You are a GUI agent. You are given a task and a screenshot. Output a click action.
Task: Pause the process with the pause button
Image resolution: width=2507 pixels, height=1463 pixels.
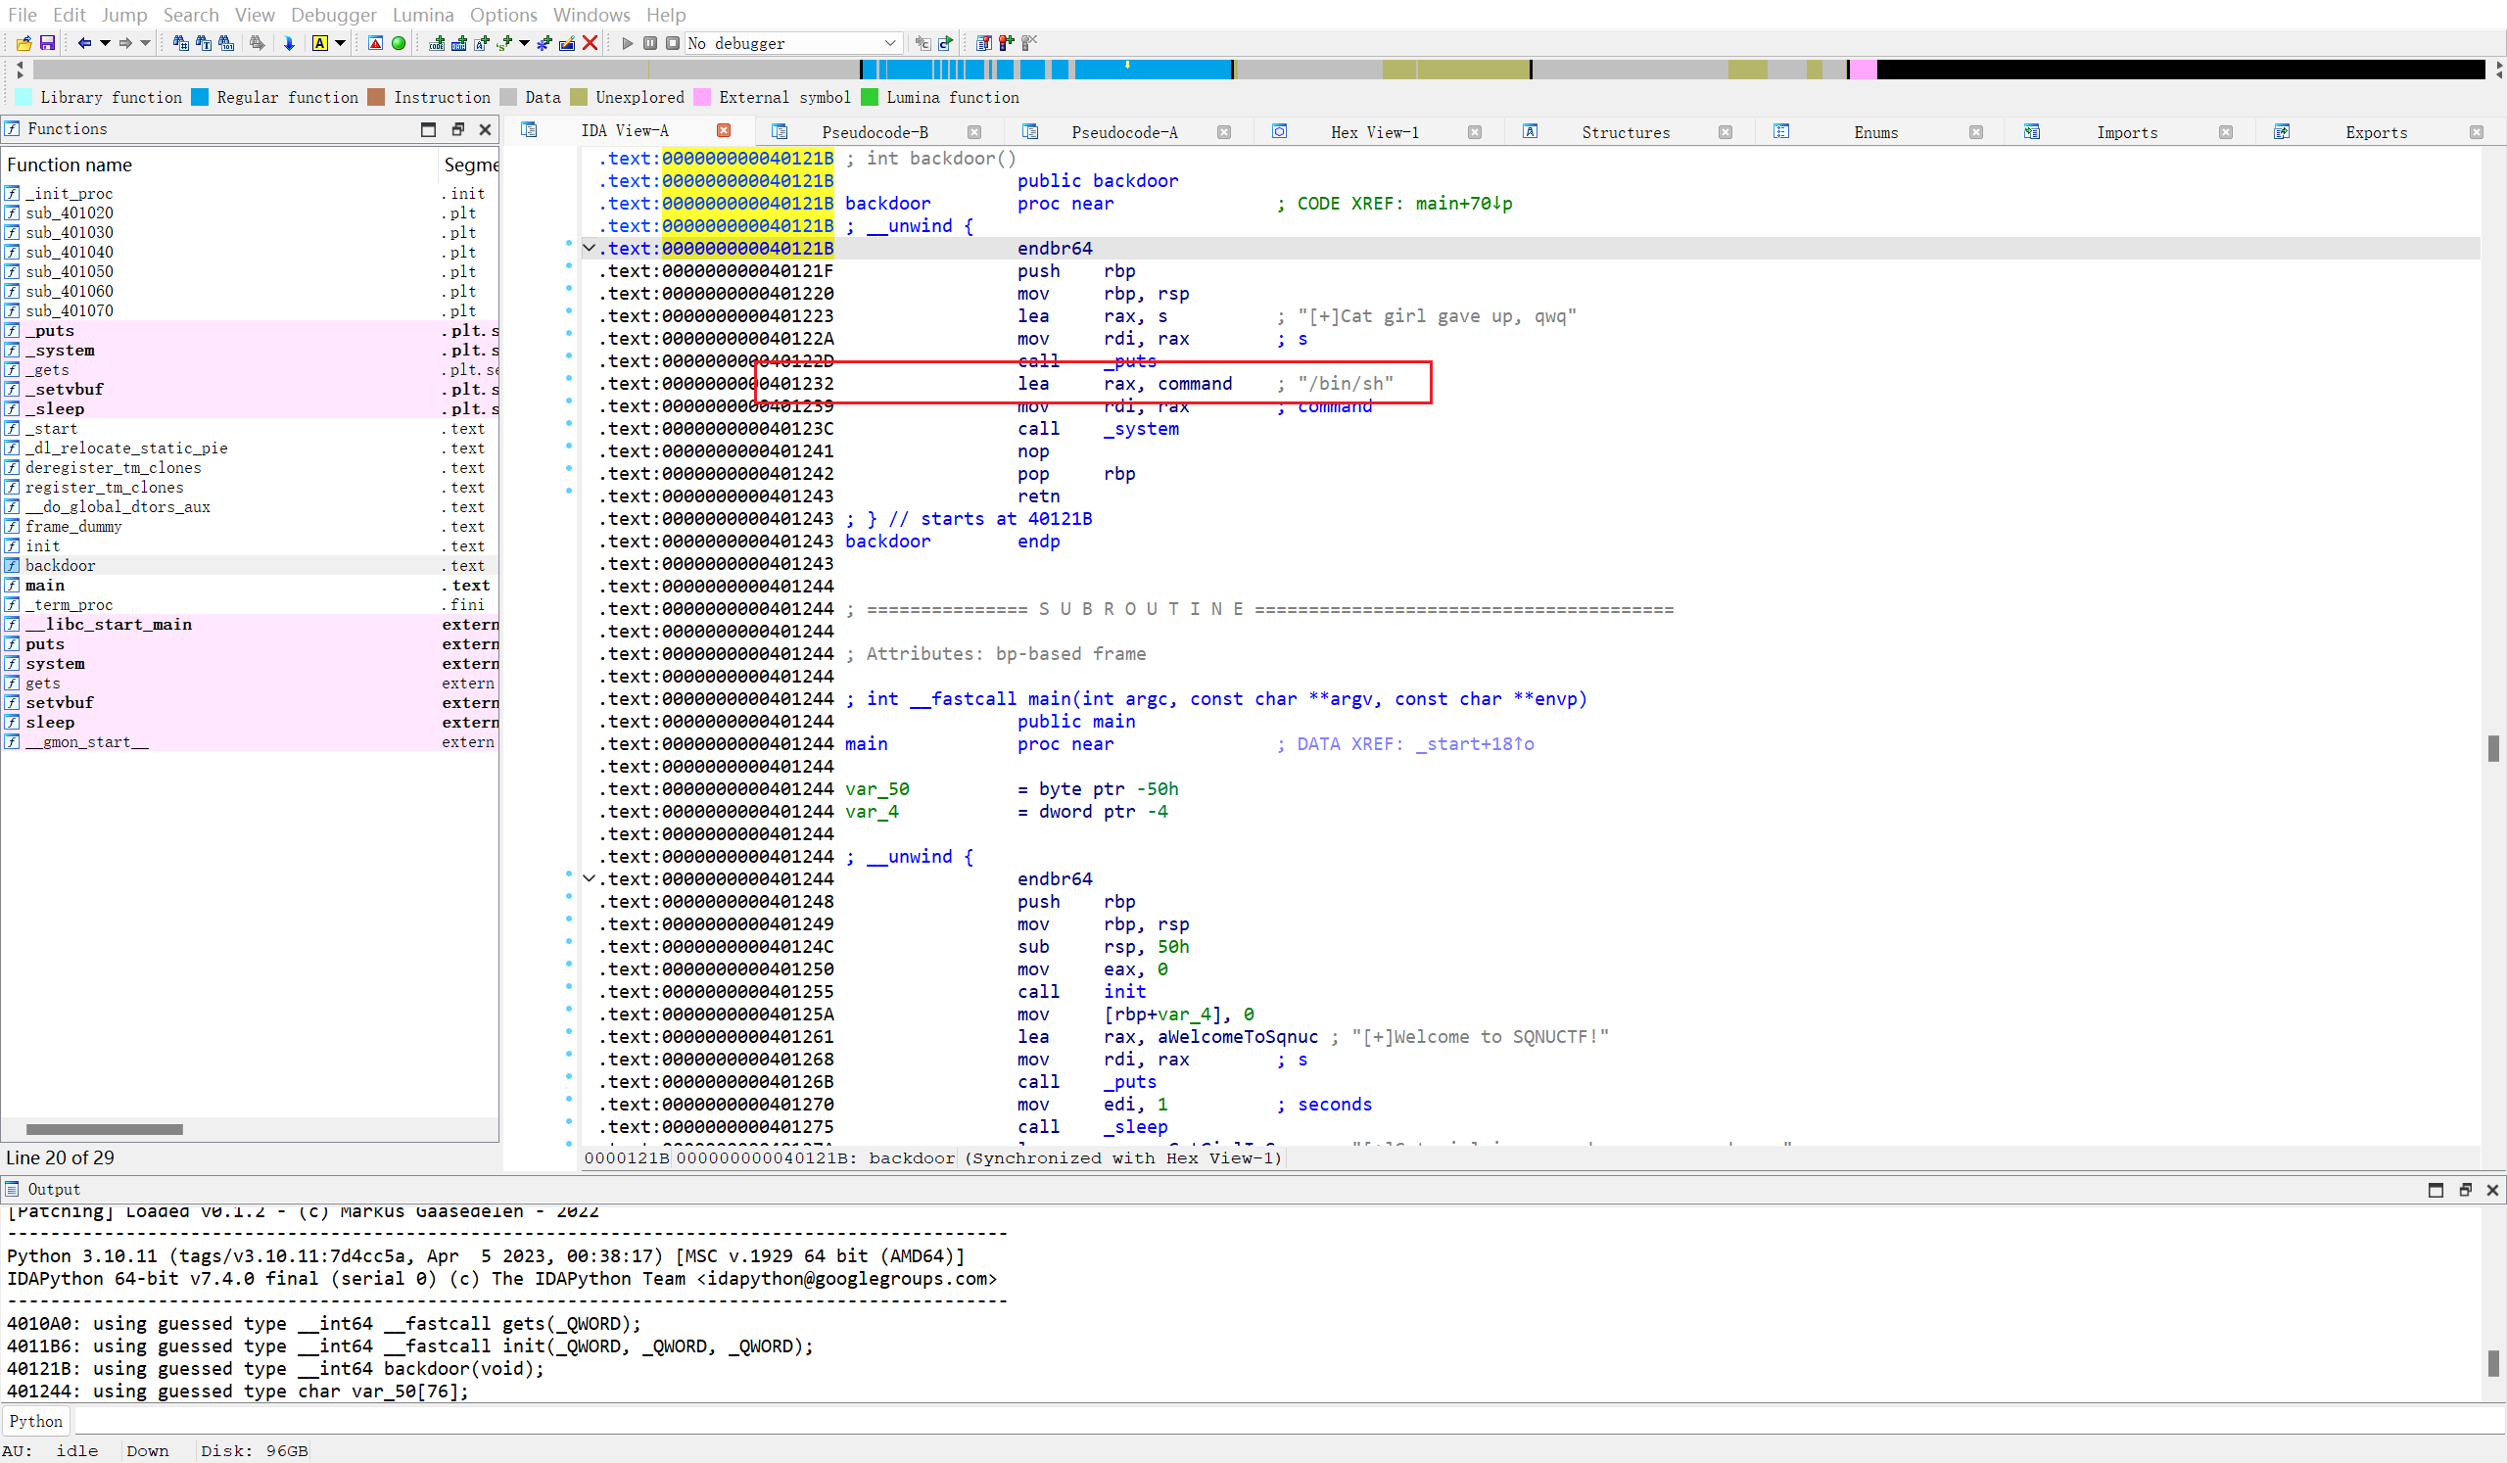(x=649, y=43)
